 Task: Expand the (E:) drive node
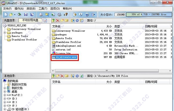5,102
